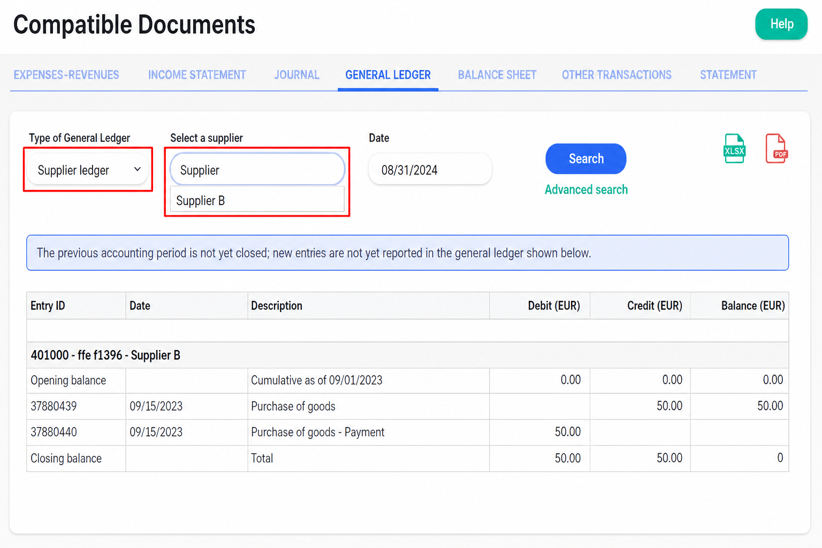
Task: Open the Other Transactions tab
Action: tap(616, 75)
